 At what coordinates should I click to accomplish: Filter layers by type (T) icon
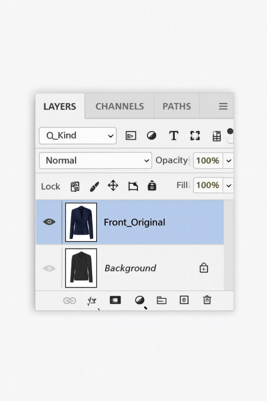pos(174,136)
